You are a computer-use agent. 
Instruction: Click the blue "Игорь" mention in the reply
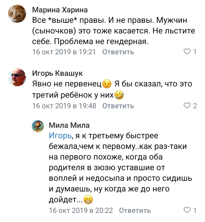[x=60, y=136]
